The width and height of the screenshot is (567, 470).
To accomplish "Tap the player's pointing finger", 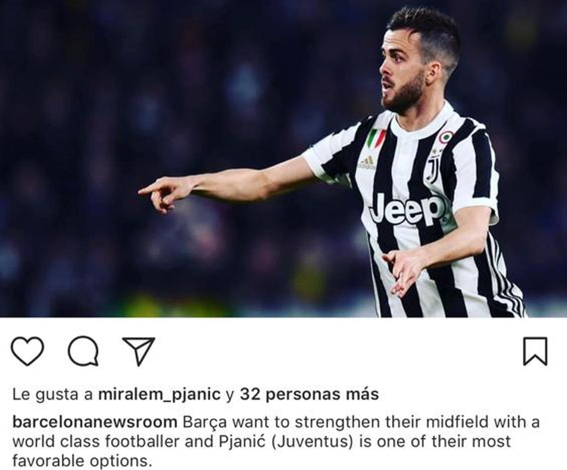I will tap(151, 190).
